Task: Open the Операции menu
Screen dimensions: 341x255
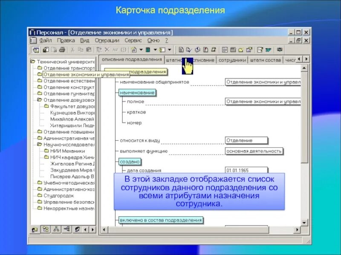Action: tap(107, 40)
